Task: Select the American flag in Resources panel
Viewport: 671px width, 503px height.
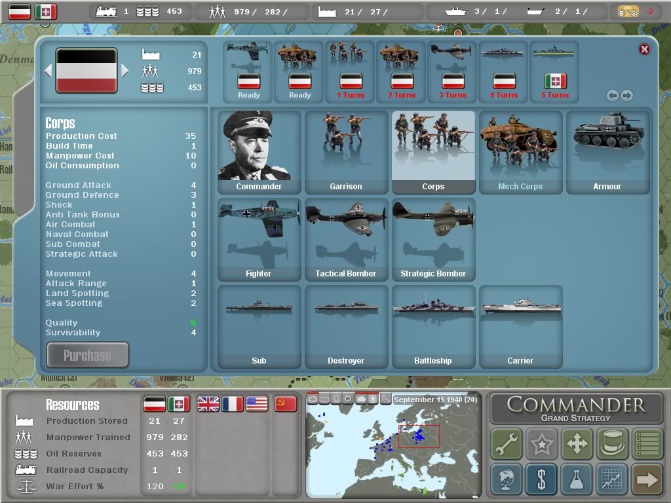Action: pos(257,403)
